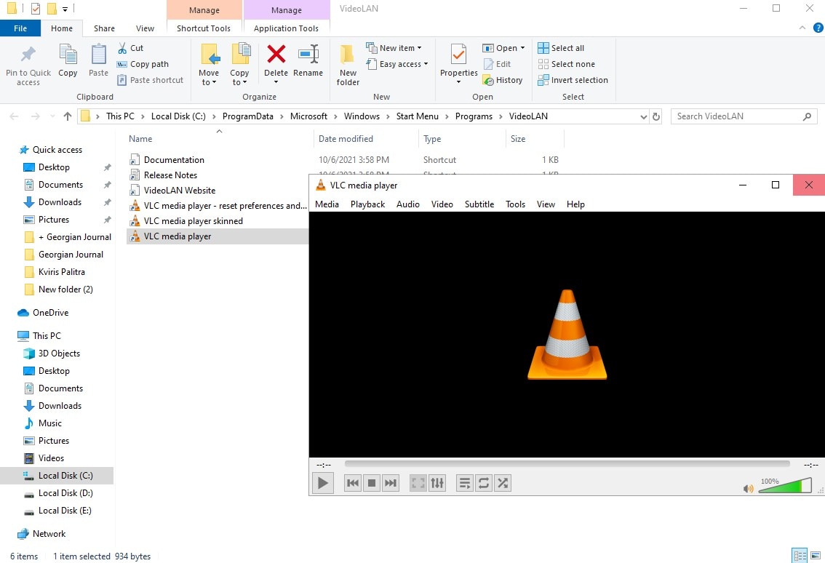Open file History
Viewport: 825px width, 563px height.
coord(503,80)
